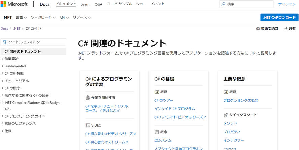Click the share icon beside 共有
Viewport: 299px width, 150px height.
coord(286,29)
